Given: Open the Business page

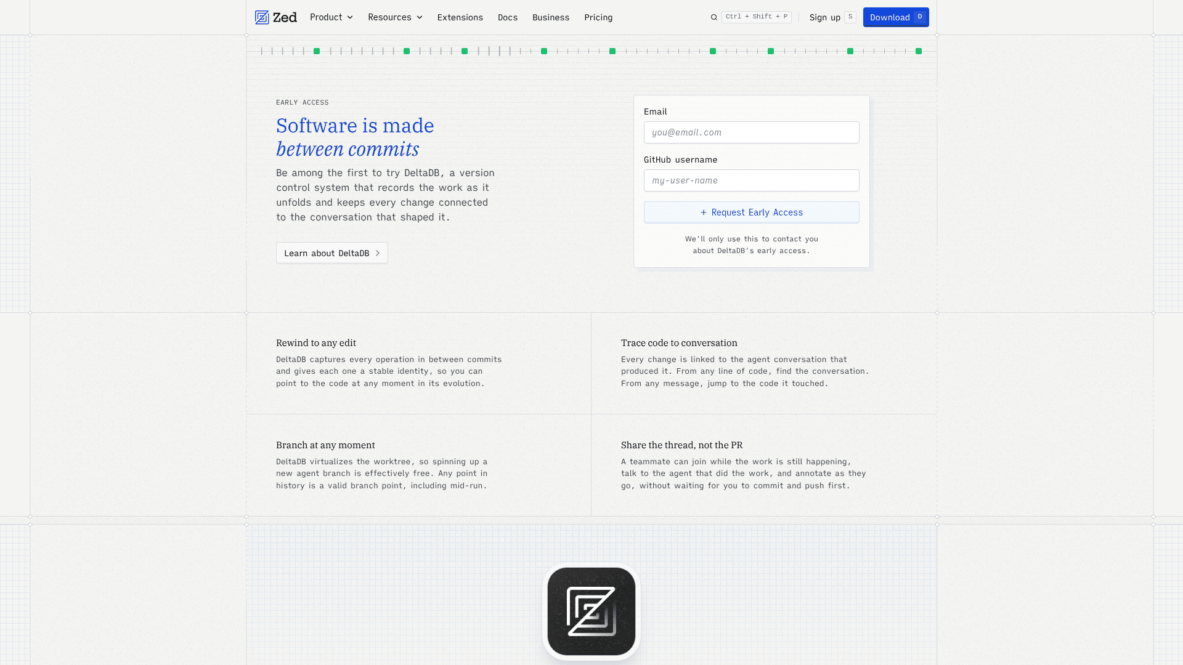Looking at the screenshot, I should pyautogui.click(x=551, y=17).
